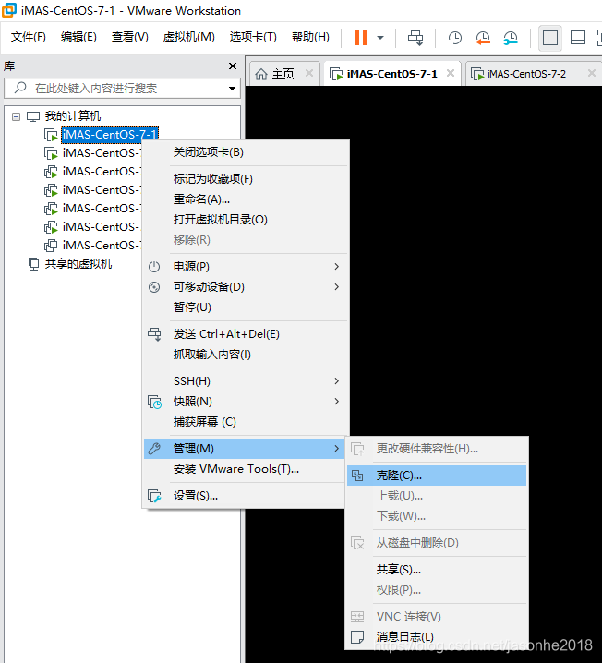
Task: Open the 选项卡(T) menu
Action: tap(253, 37)
